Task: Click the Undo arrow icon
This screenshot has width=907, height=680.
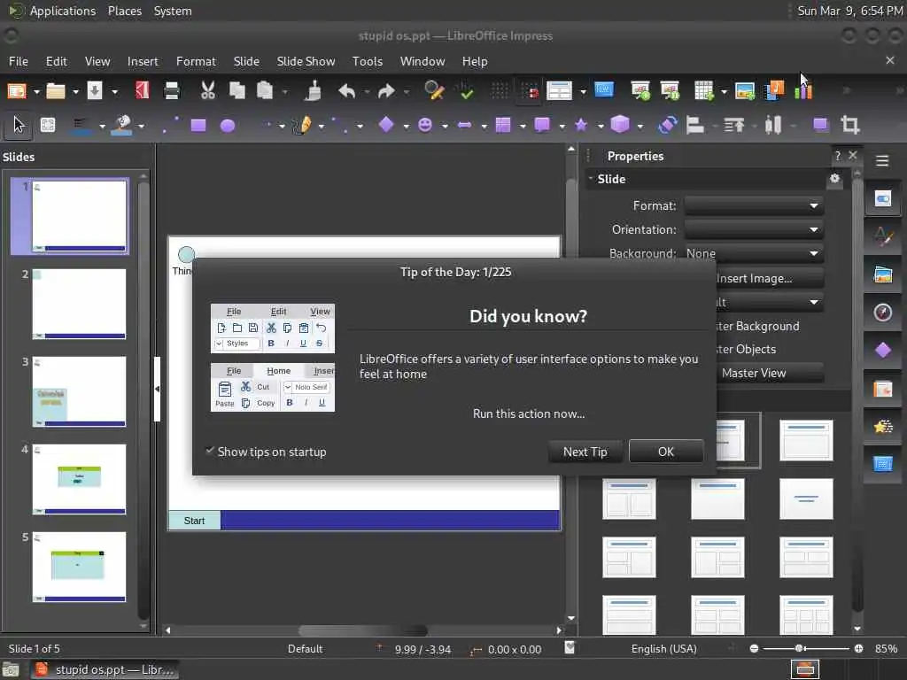Action: [346, 91]
